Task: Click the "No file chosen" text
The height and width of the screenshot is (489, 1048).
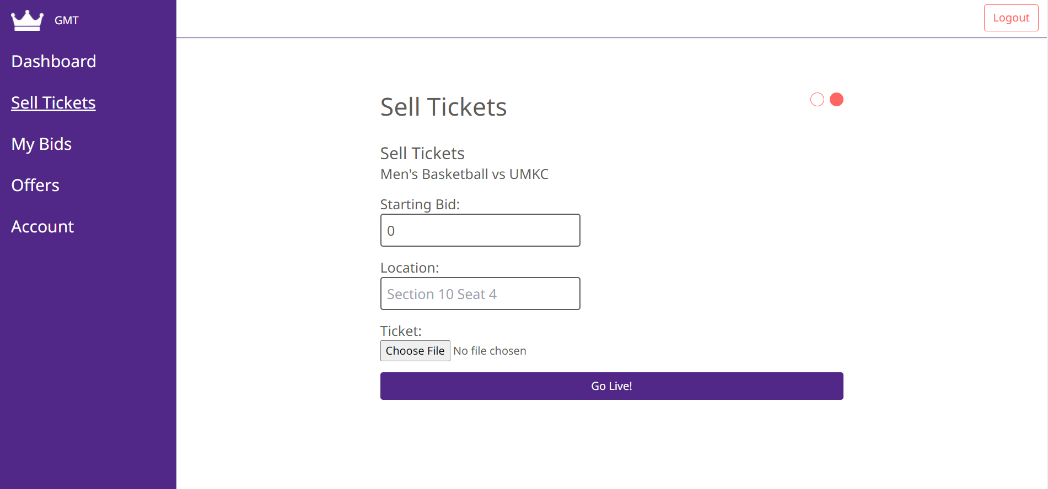Action: 490,351
